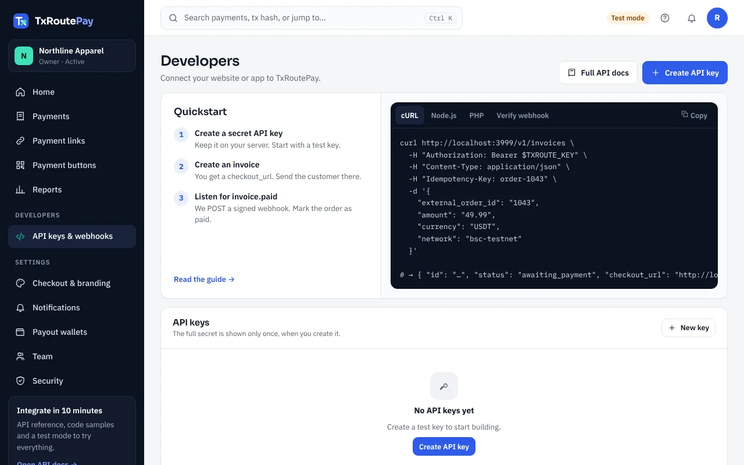Viewport: 744px width, 465px height.
Task: Click the Ctrl K shortcut hint
Action: (x=441, y=18)
